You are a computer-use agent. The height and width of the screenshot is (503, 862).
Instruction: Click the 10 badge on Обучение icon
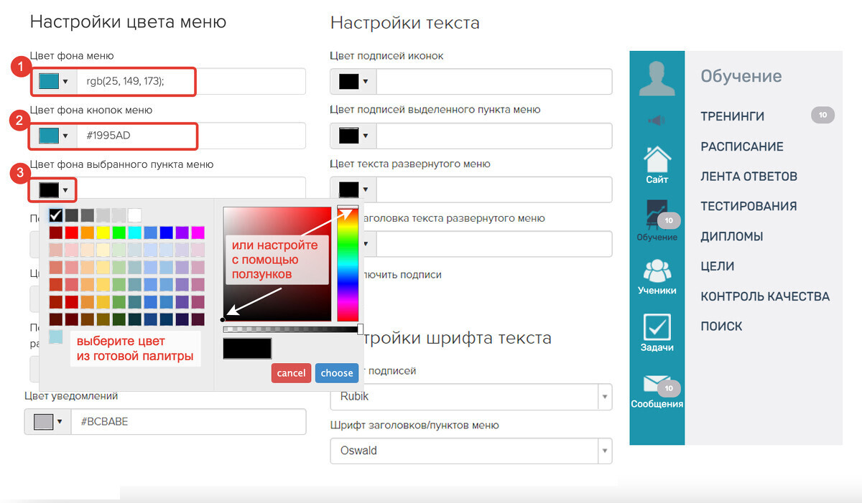click(669, 221)
